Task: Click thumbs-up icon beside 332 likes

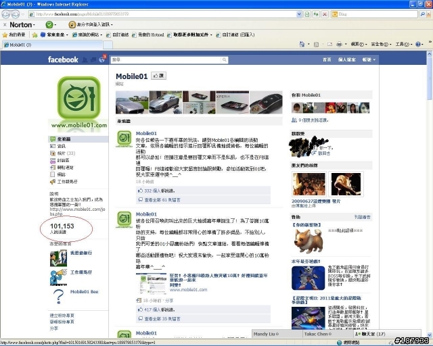Action: (140, 191)
